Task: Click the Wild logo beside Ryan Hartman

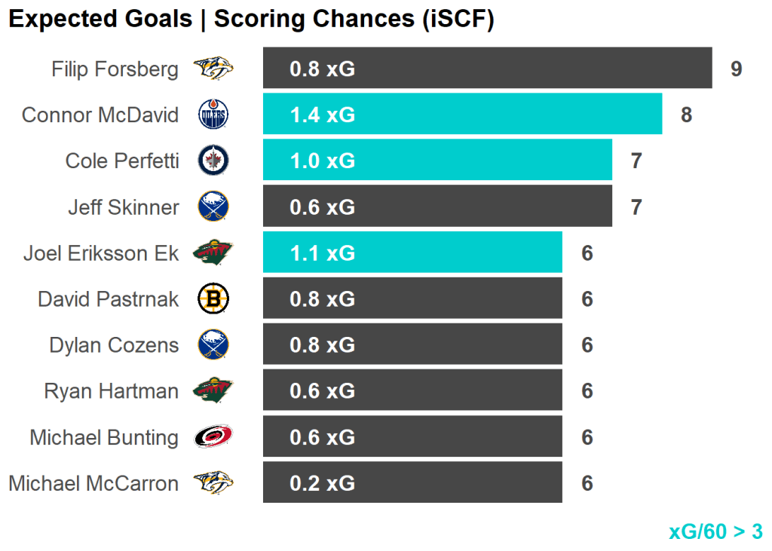Action: (213, 391)
